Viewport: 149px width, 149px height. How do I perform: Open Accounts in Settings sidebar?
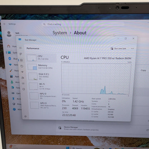(15, 82)
